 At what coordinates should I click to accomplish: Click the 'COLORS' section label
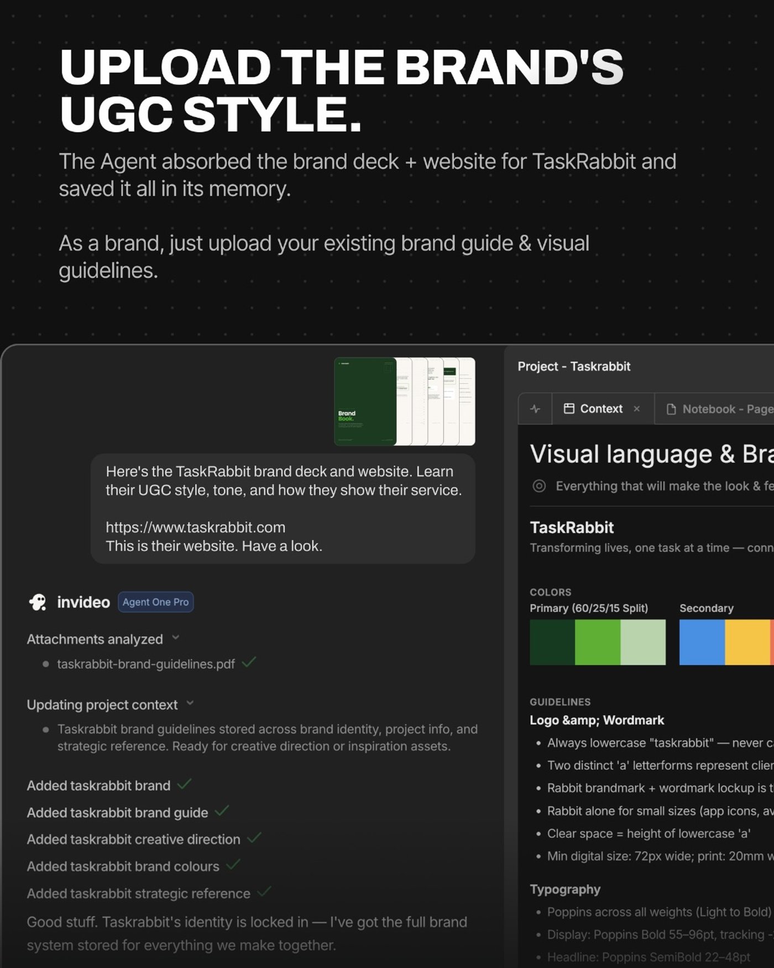click(550, 592)
